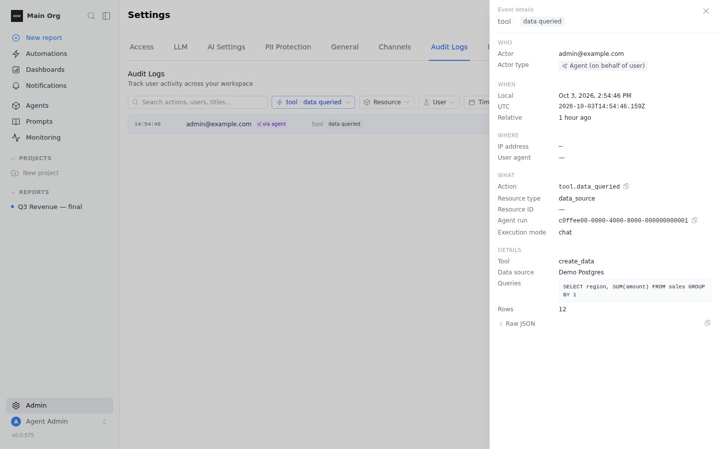Expand the Raw JSON section
Image resolution: width=719 pixels, height=449 pixels.
point(517,324)
